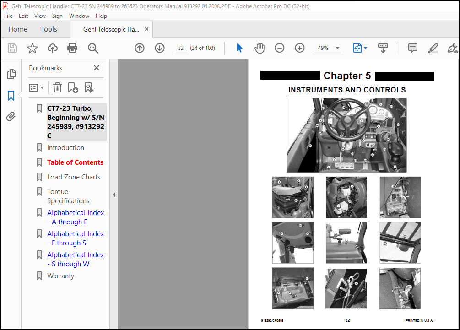
Task: Open Load Zone Charts bookmark
Action: point(74,177)
